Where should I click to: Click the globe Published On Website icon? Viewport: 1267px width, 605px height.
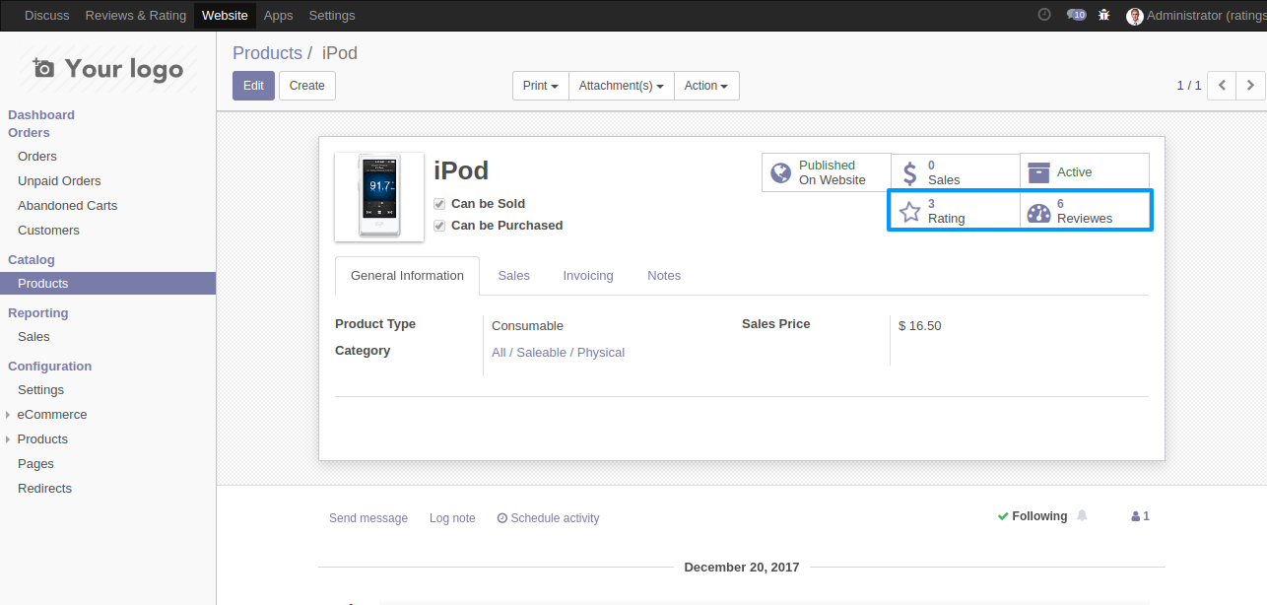pyautogui.click(x=780, y=172)
